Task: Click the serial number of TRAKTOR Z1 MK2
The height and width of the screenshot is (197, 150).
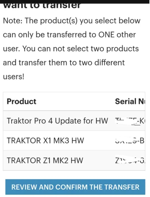Action: pos(130,160)
